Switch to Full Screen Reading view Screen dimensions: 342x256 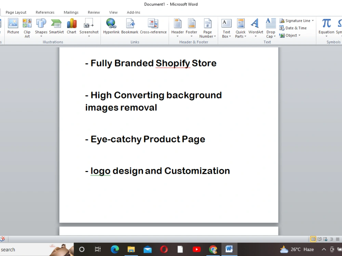(319, 239)
